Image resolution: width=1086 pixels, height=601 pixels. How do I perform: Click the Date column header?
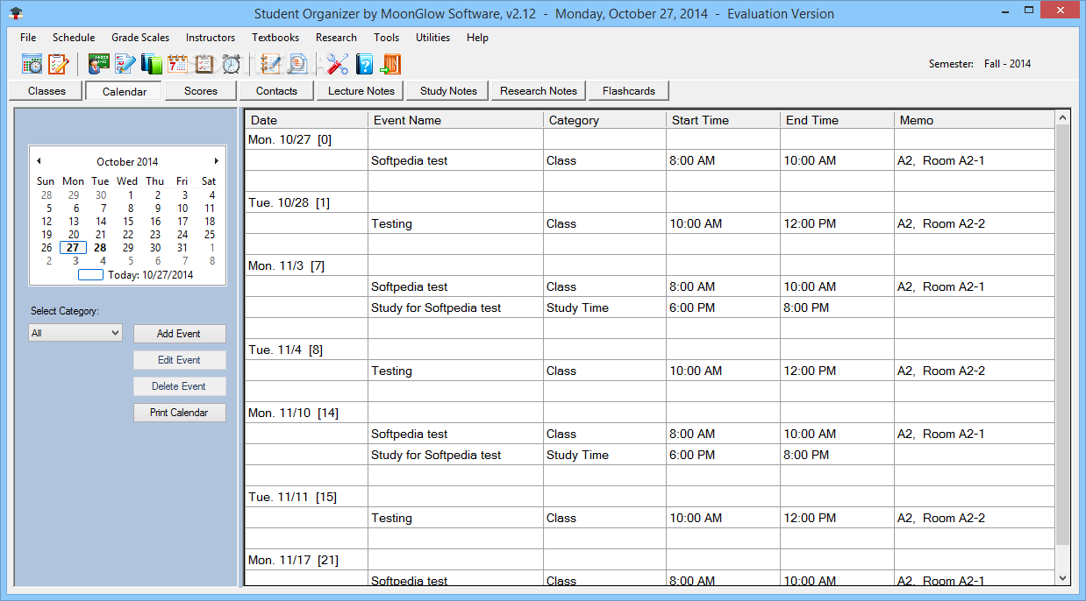coord(306,120)
